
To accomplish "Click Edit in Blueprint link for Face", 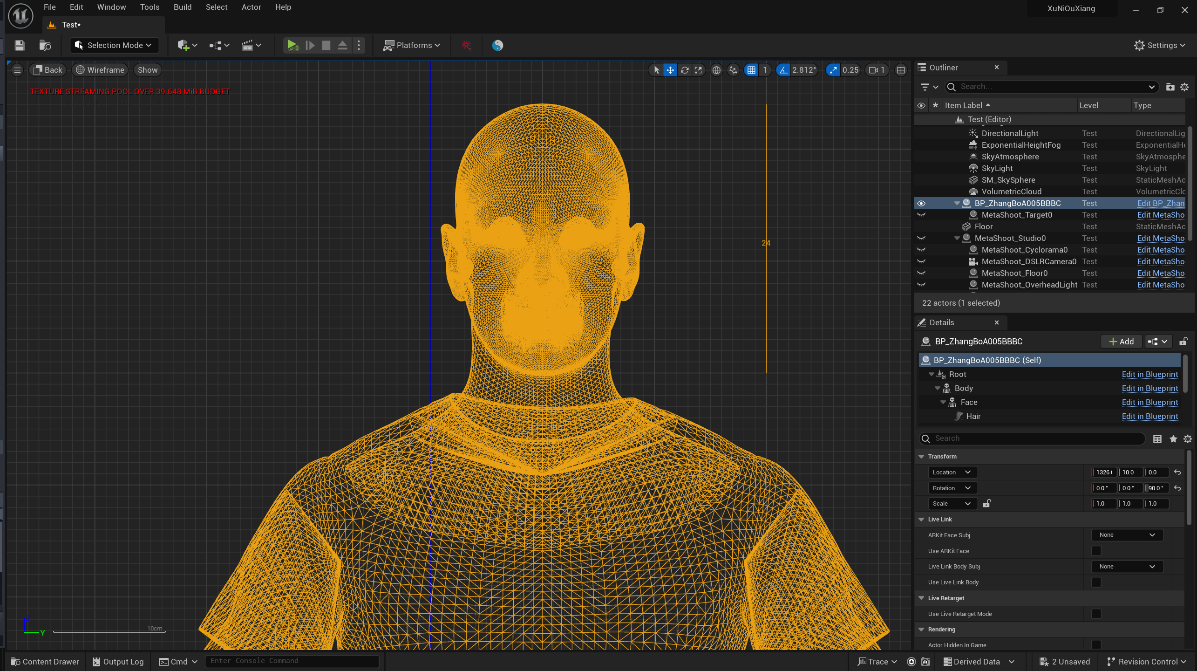I will click(1149, 402).
